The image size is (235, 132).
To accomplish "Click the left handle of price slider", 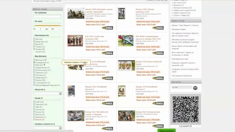I will point(34,26).
